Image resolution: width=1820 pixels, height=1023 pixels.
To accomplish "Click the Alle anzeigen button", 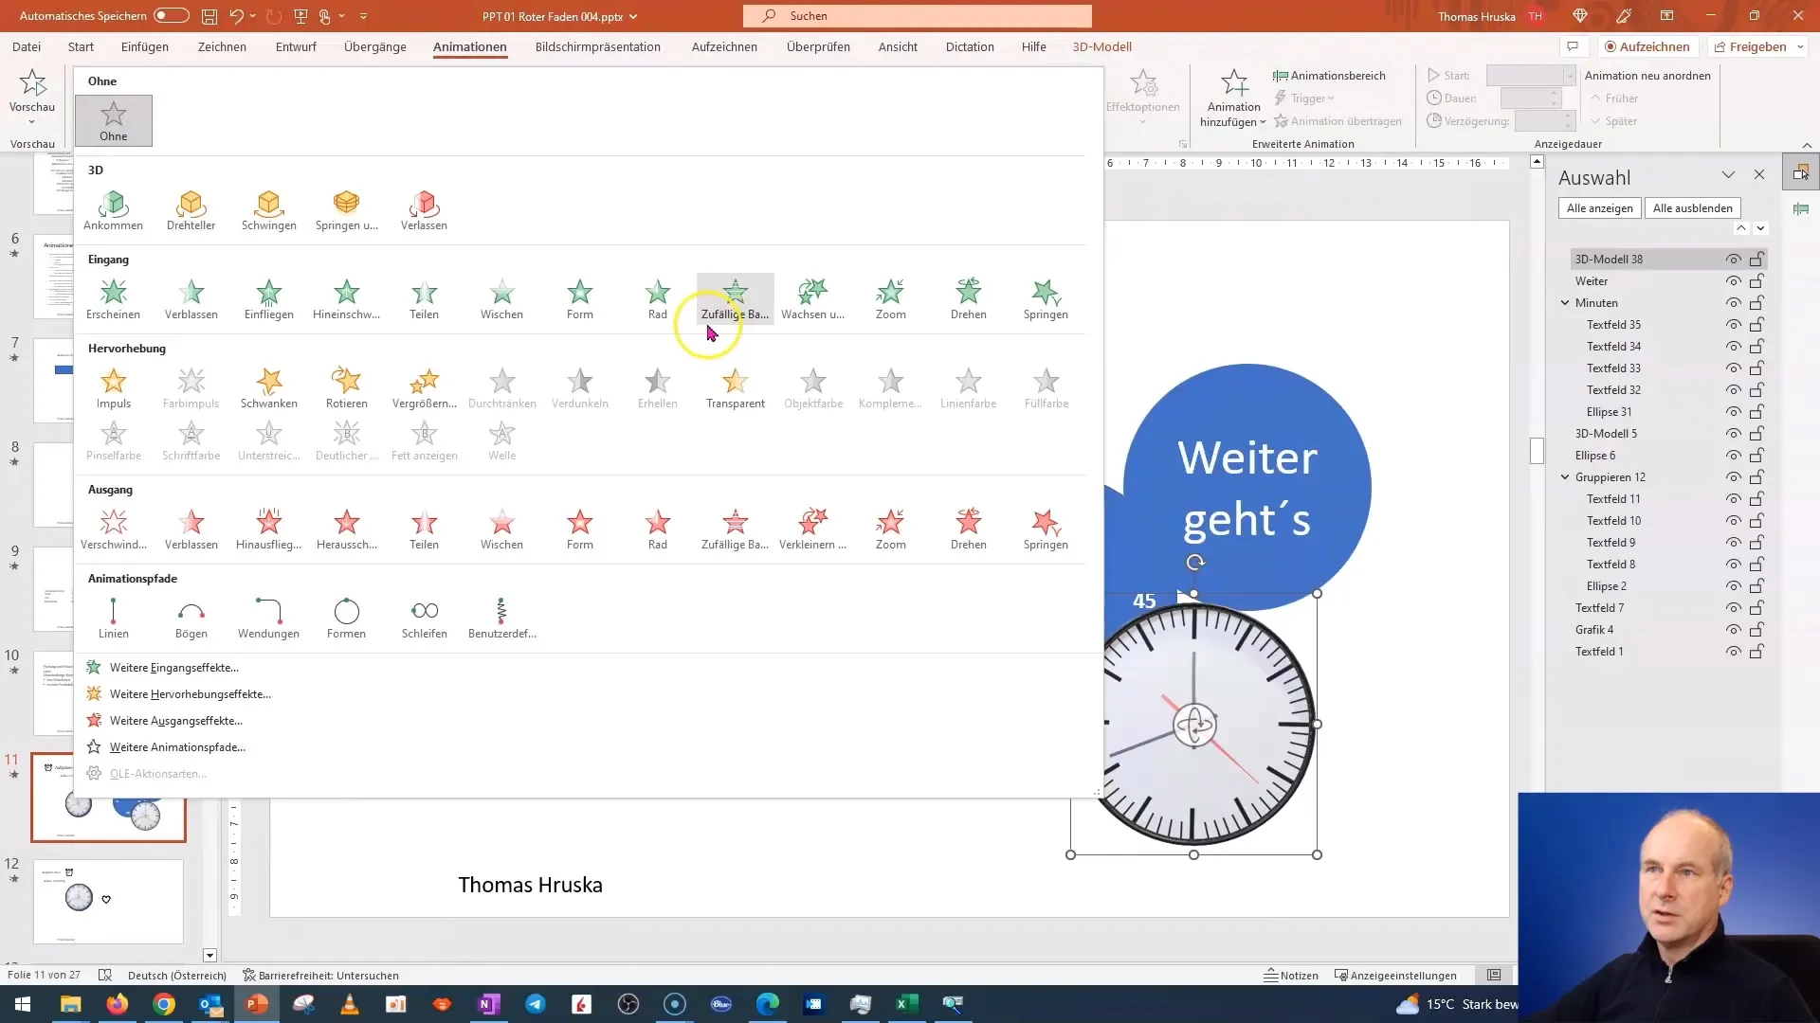I will 1599,208.
